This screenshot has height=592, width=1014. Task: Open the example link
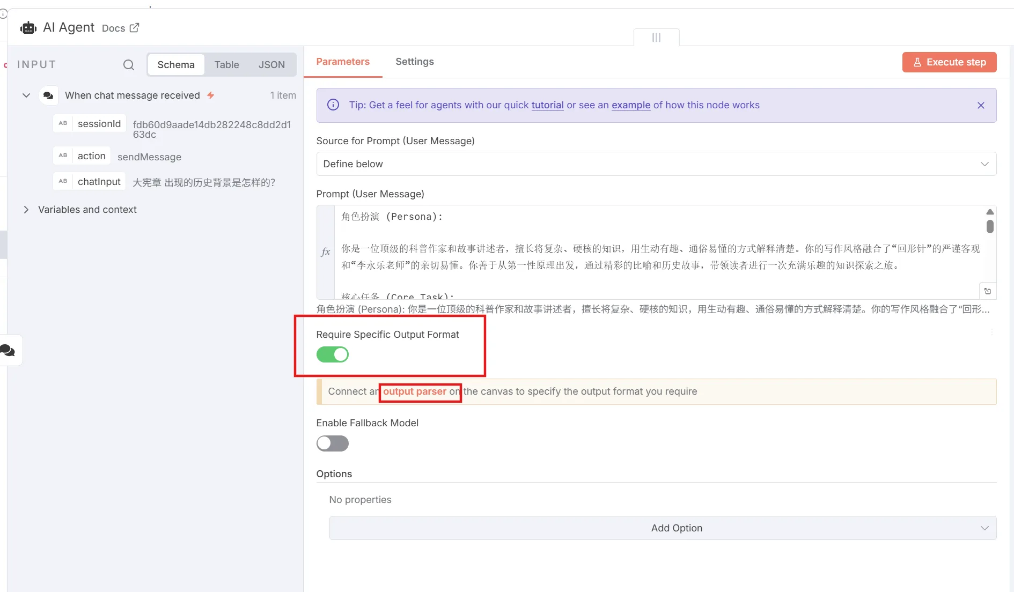coord(631,105)
